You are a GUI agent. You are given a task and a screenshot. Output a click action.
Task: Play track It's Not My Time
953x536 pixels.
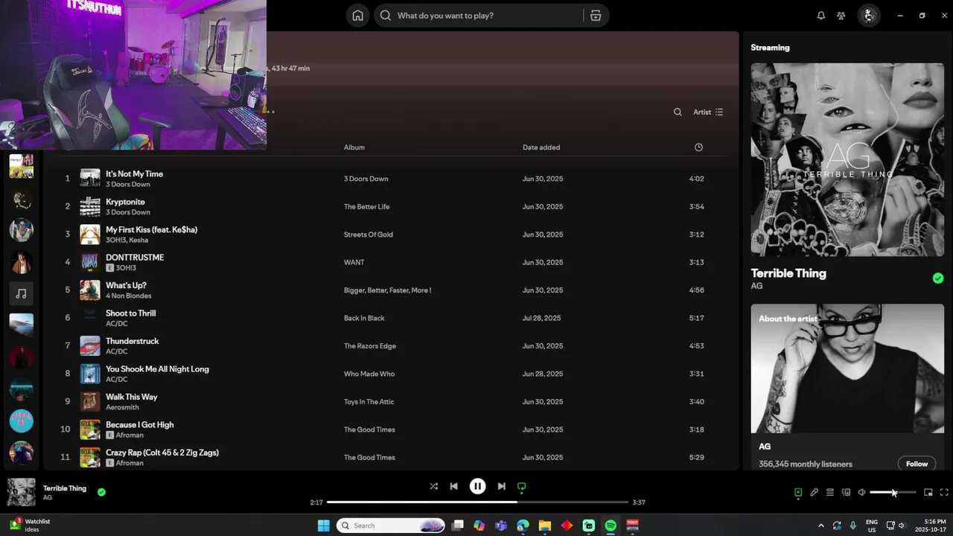coord(134,174)
